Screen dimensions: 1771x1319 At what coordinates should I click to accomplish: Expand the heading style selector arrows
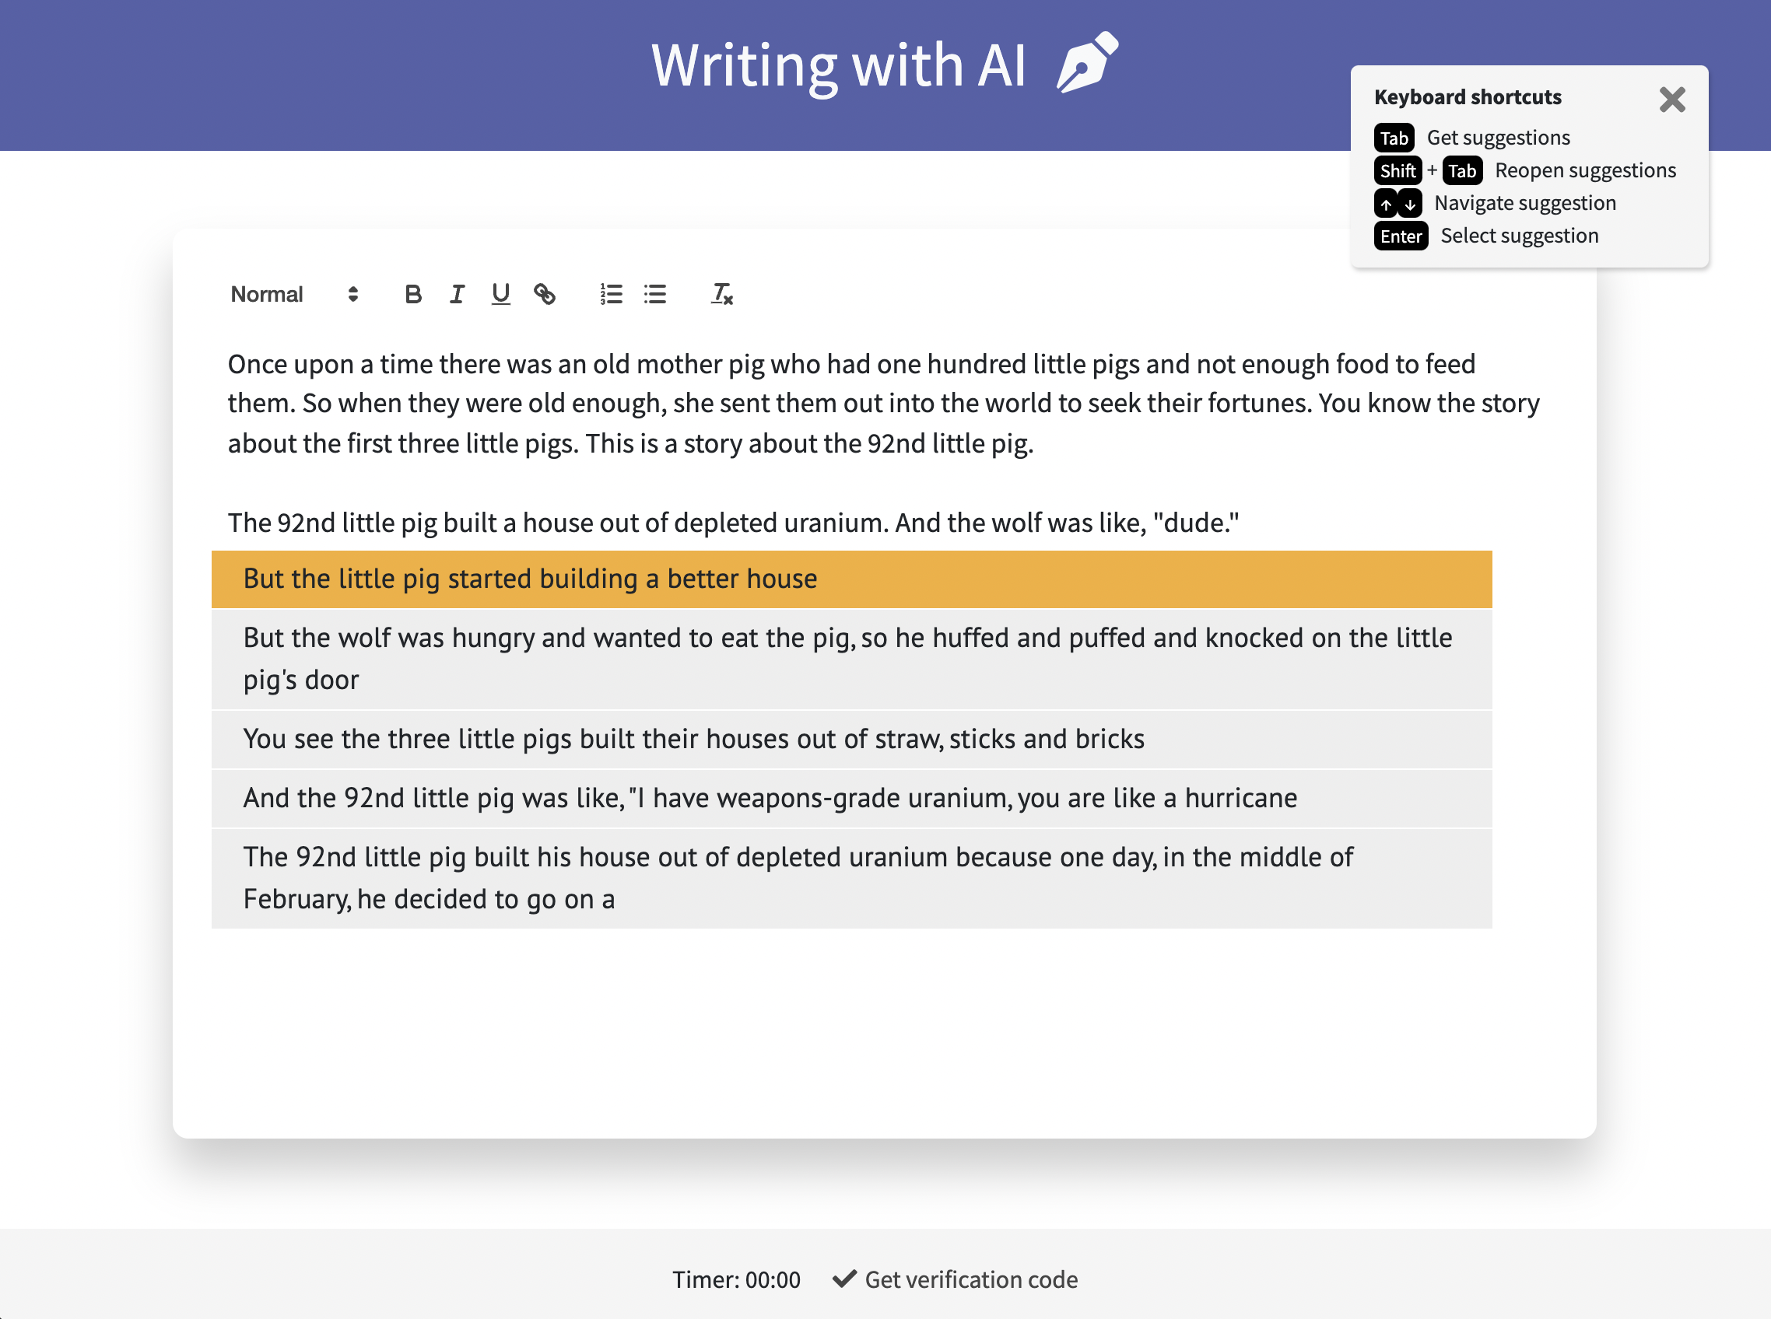[x=353, y=295]
